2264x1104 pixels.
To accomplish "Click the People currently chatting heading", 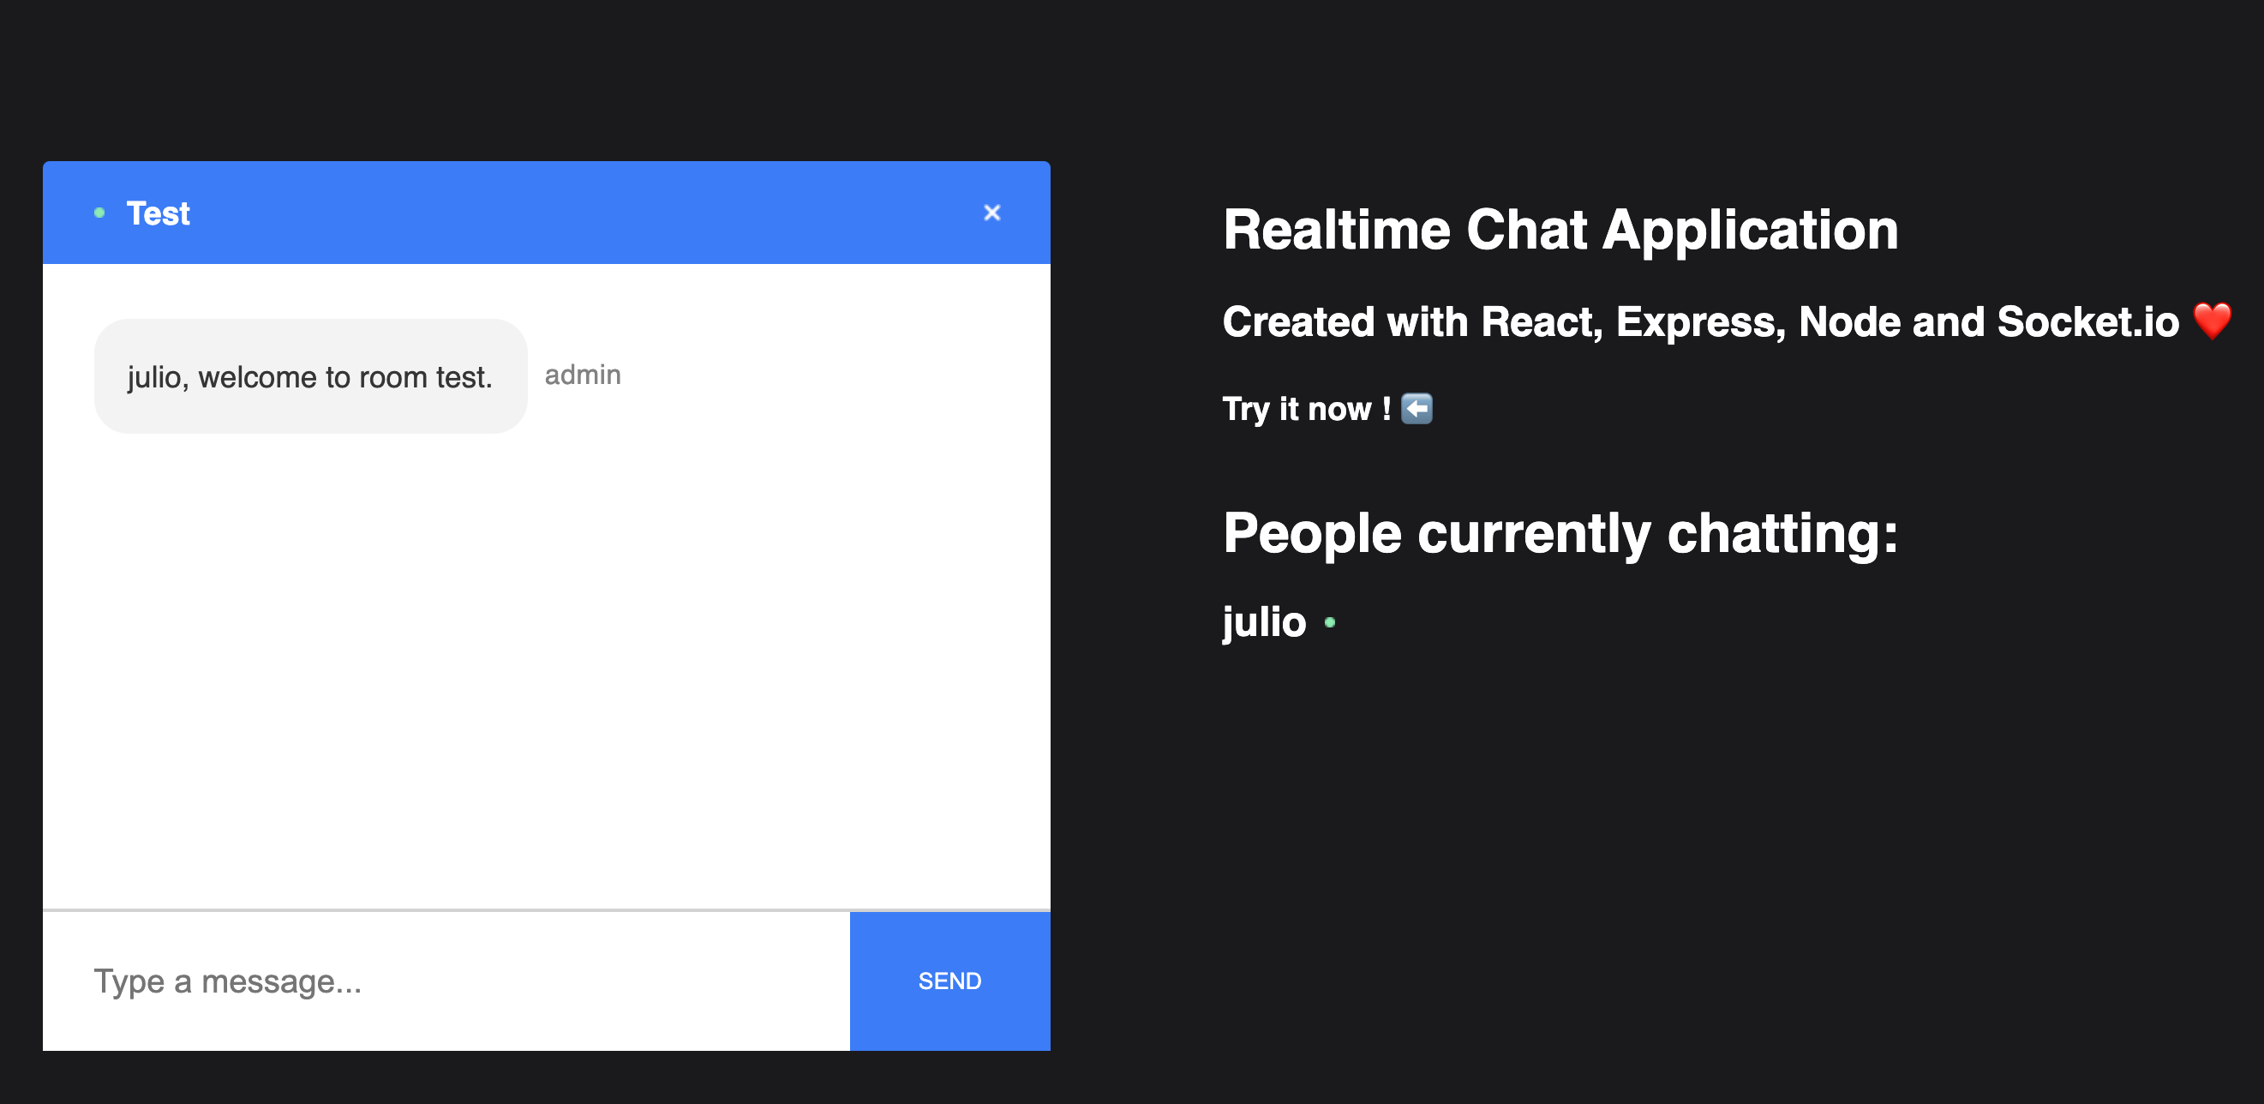I will click(1560, 533).
